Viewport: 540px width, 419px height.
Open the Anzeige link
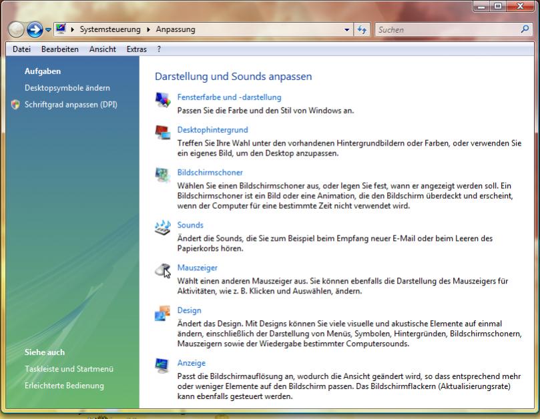191,363
